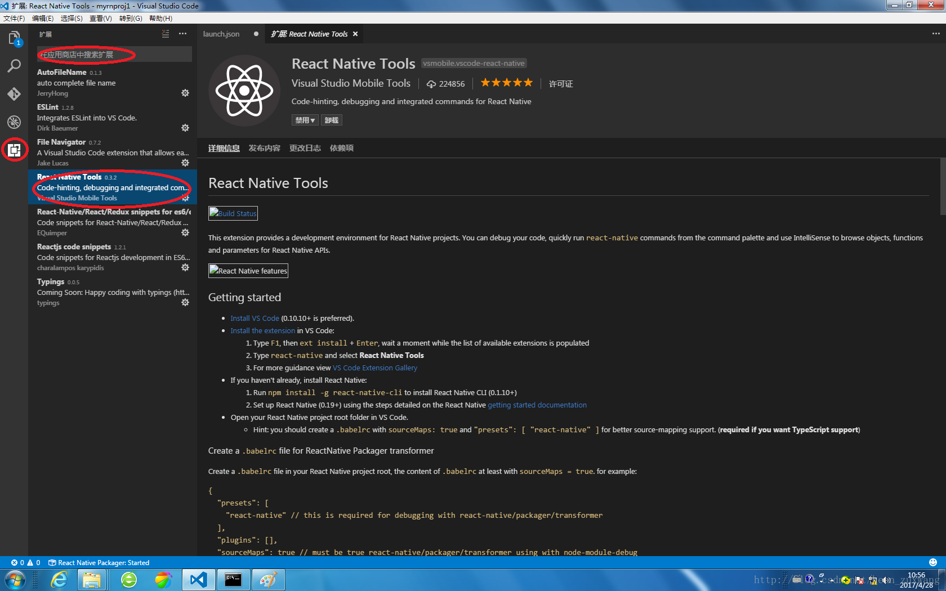Click React Native Packager: Started status item
This screenshot has width=946, height=591.
pos(99,562)
